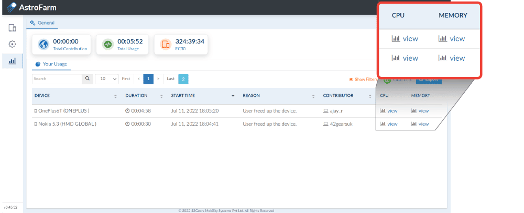Click the Total Contribution globe icon
The width and height of the screenshot is (524, 213).
point(43,44)
